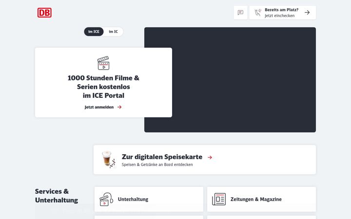
Task: Open the feedback chat icon button
Action: coord(240,13)
